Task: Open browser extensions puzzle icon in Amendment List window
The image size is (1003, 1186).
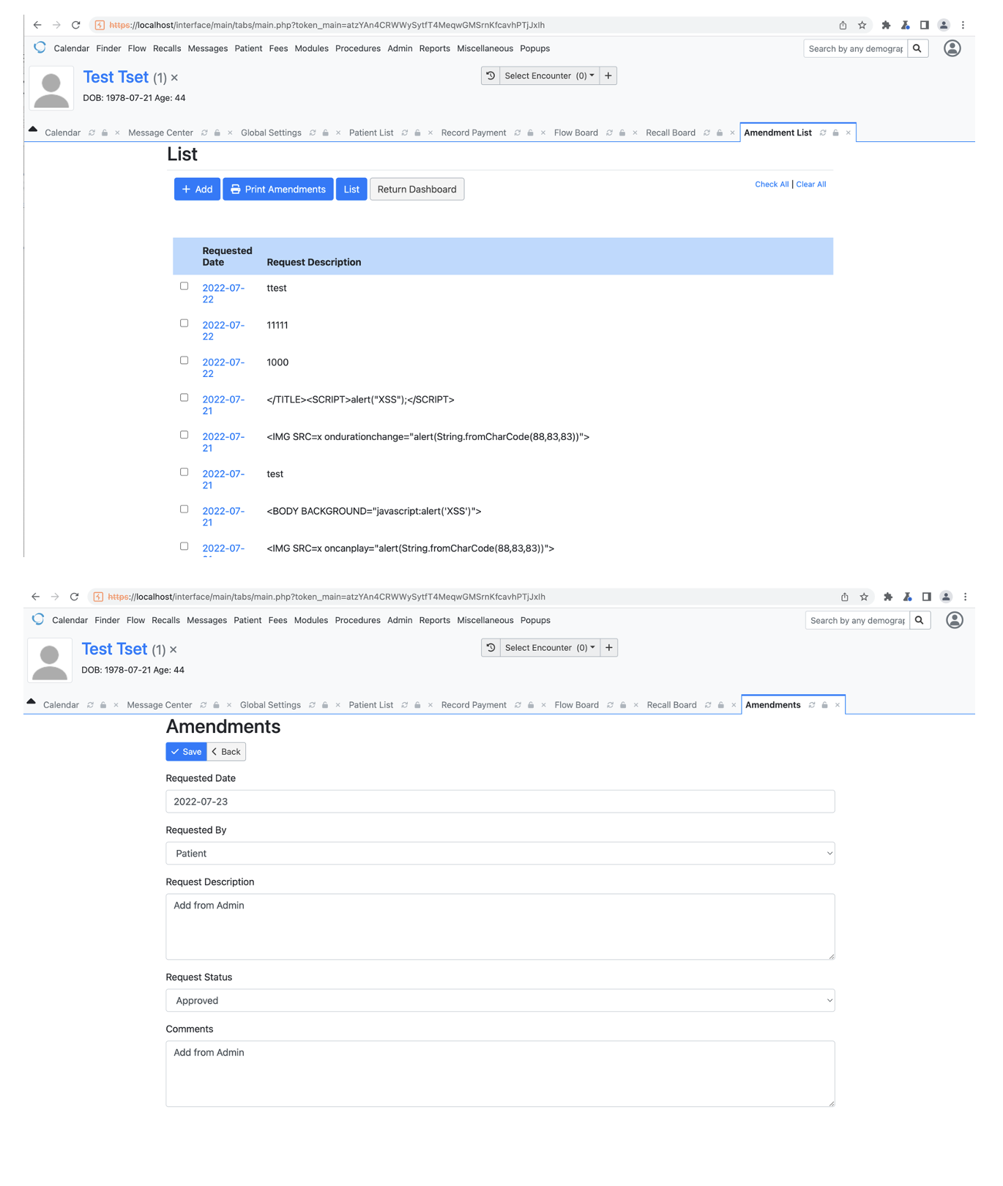Action: pyautogui.click(x=886, y=25)
